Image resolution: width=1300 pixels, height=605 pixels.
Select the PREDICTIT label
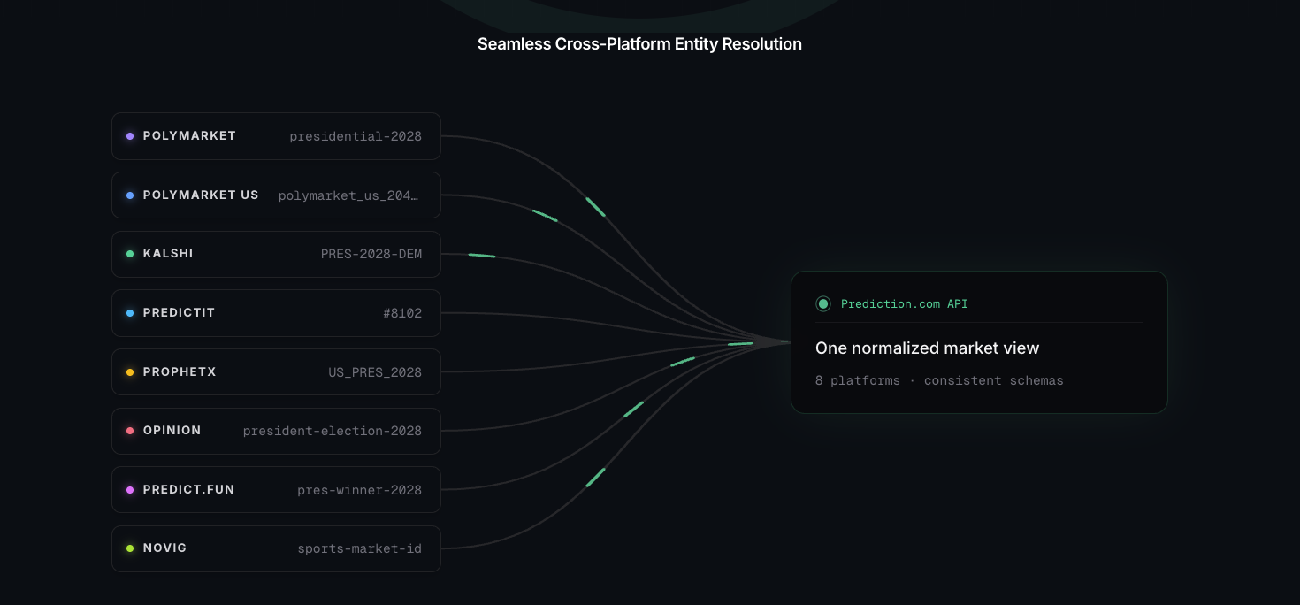(180, 313)
